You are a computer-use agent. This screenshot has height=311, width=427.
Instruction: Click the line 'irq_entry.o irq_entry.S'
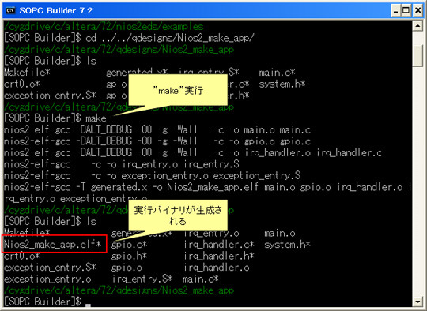pyautogui.click(x=122, y=164)
